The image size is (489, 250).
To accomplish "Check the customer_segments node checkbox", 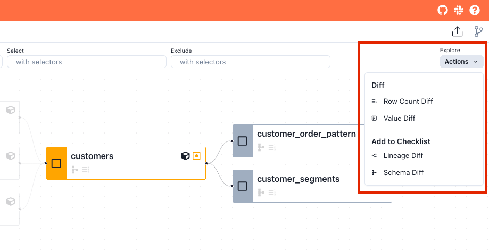I will tap(243, 186).
